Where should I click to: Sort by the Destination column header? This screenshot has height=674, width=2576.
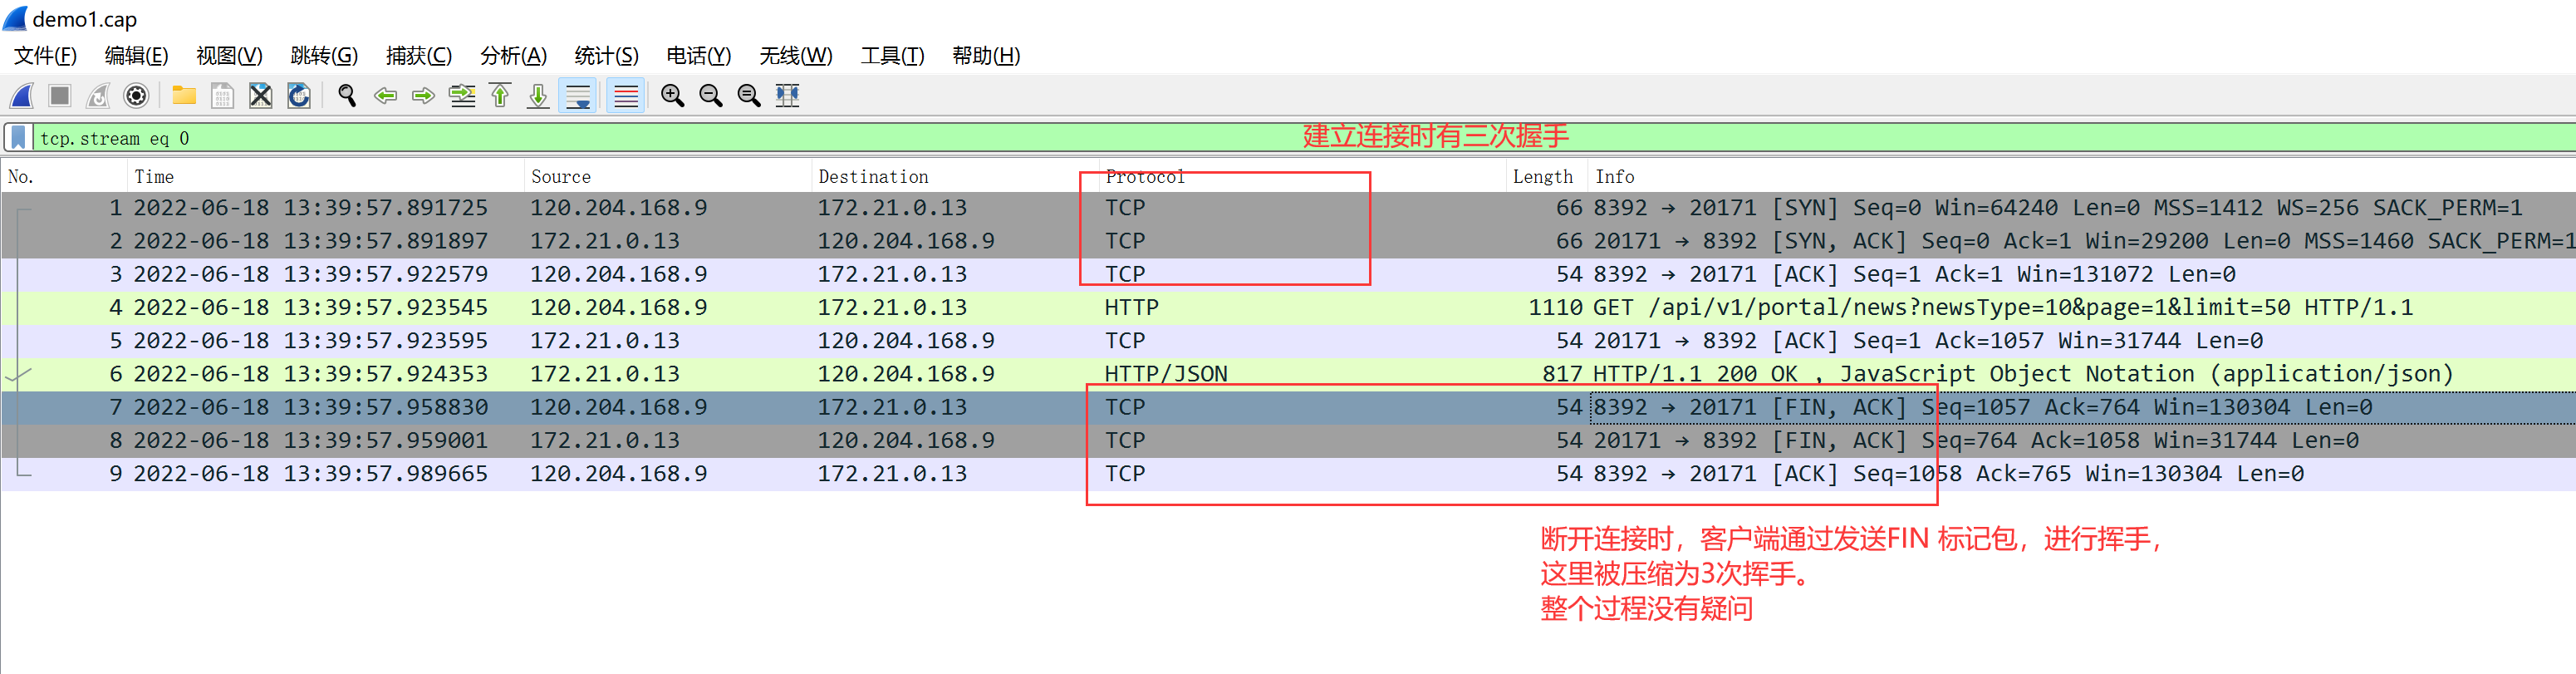955,177
